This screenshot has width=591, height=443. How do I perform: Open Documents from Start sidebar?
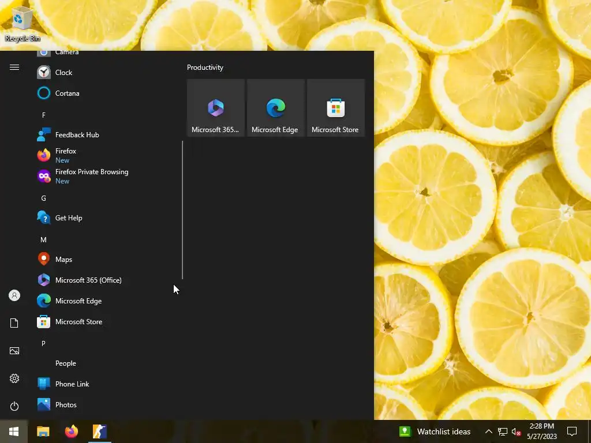(x=14, y=323)
